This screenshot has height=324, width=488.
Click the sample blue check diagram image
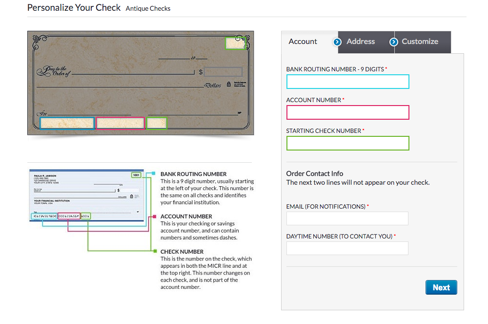pos(87,195)
